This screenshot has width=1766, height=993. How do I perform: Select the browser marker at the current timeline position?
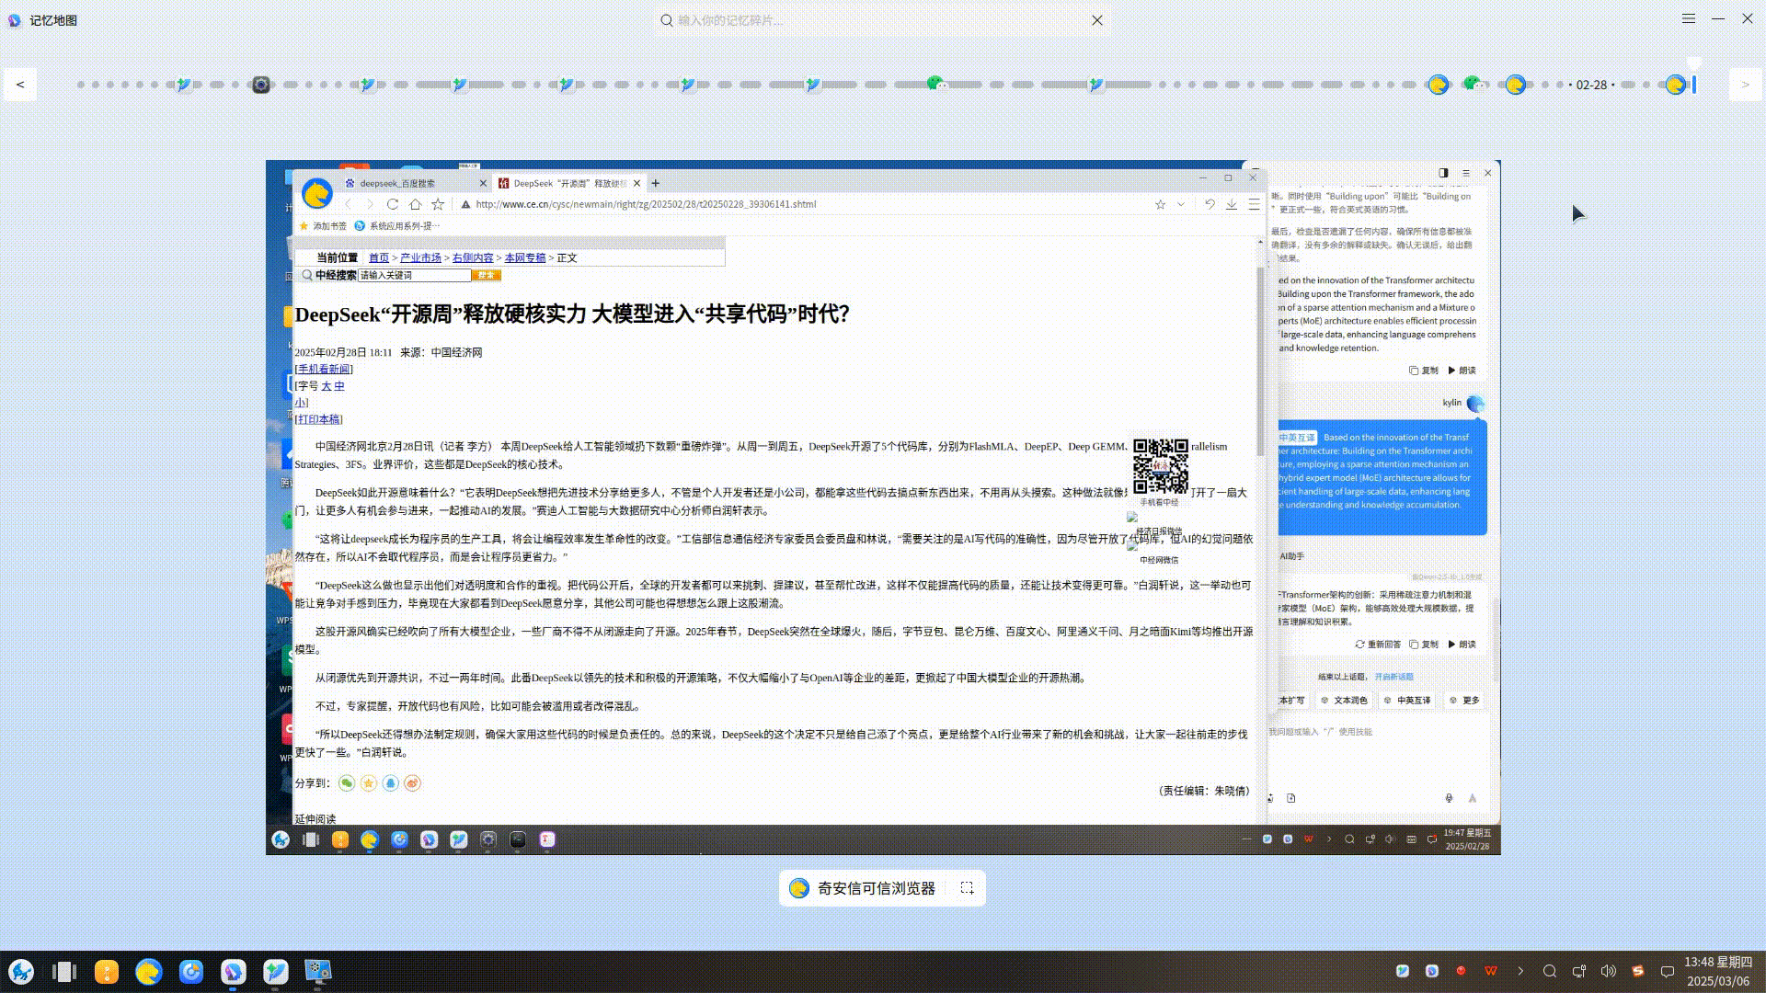pos(1676,85)
